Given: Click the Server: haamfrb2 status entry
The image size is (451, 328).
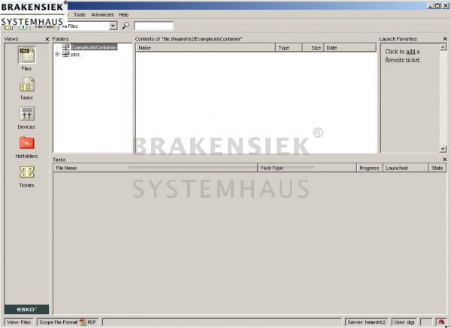Looking at the screenshot, I should coord(367,322).
